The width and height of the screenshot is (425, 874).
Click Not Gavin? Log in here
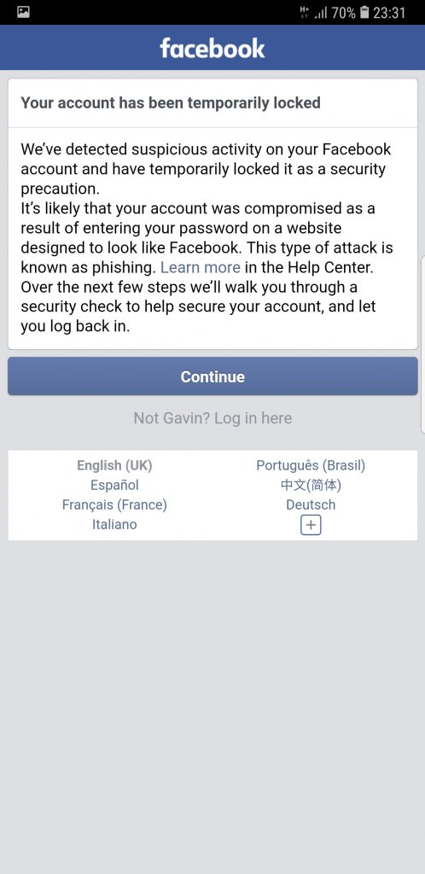(212, 418)
